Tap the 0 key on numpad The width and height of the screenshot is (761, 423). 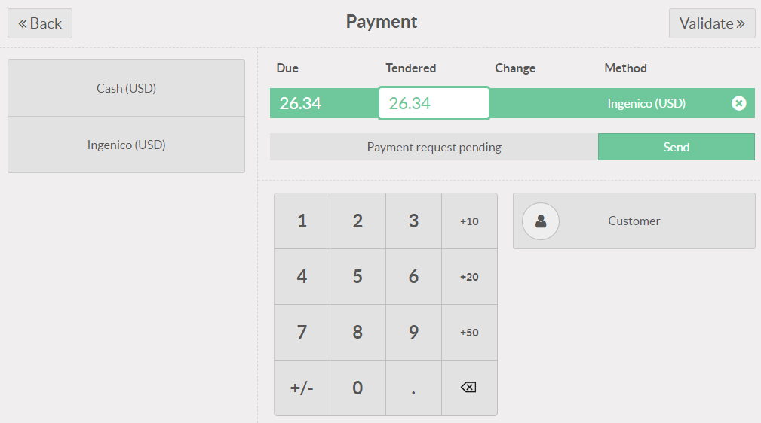[357, 388]
